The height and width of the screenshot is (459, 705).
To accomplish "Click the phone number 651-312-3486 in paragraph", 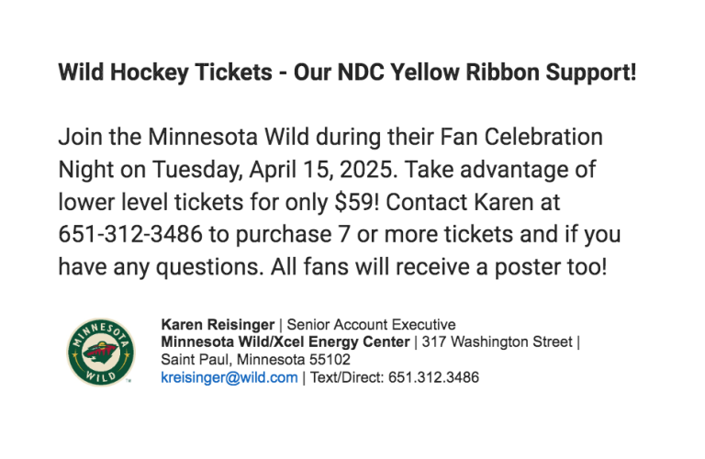I will 130,234.
